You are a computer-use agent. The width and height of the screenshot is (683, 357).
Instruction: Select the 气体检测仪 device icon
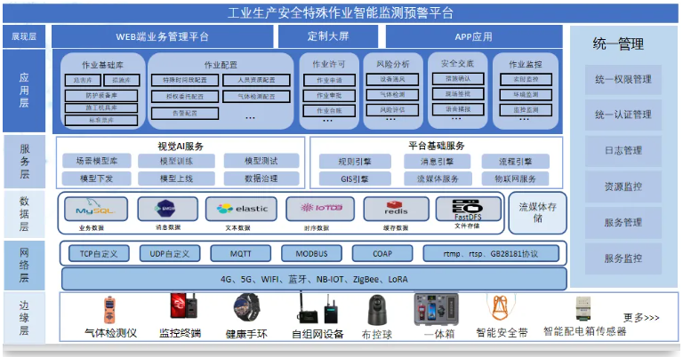click(109, 309)
